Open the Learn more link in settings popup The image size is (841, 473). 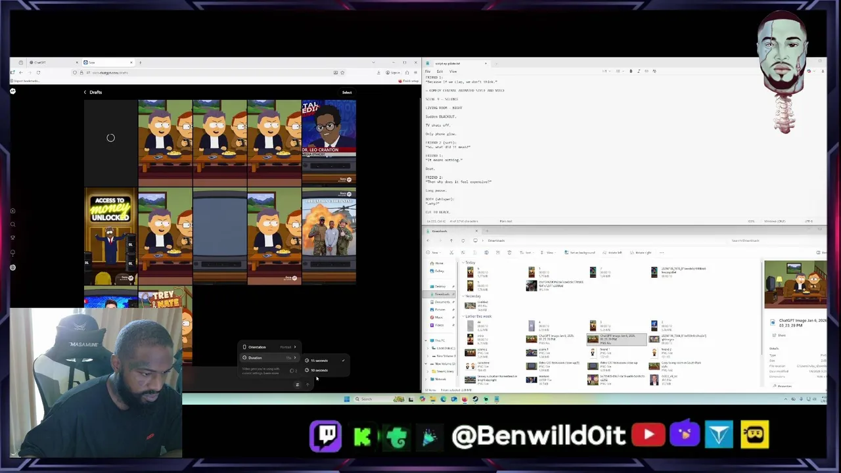[x=271, y=373]
